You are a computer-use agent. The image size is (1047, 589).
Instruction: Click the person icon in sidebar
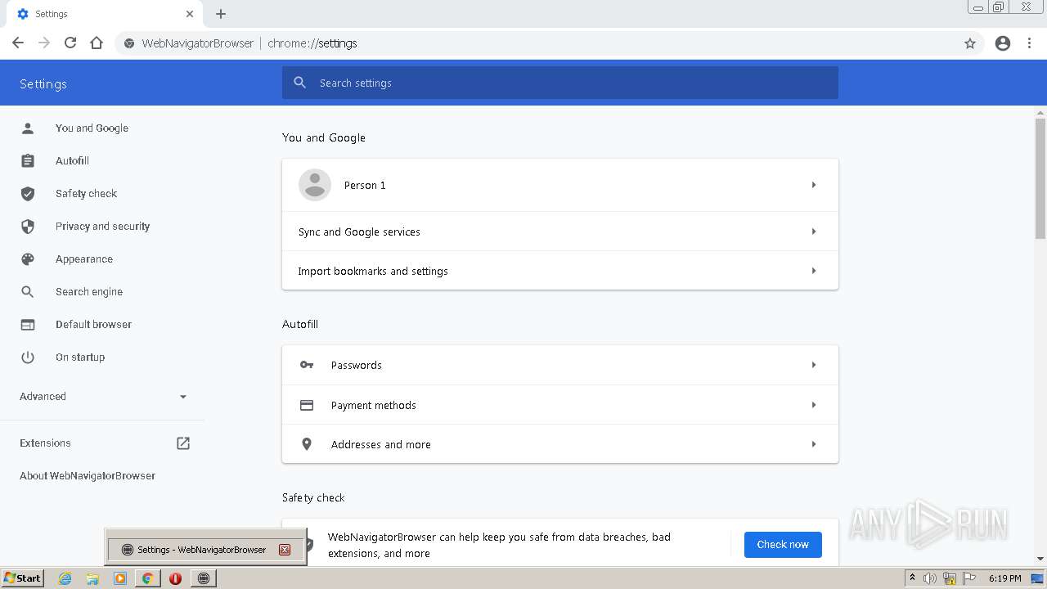click(28, 128)
